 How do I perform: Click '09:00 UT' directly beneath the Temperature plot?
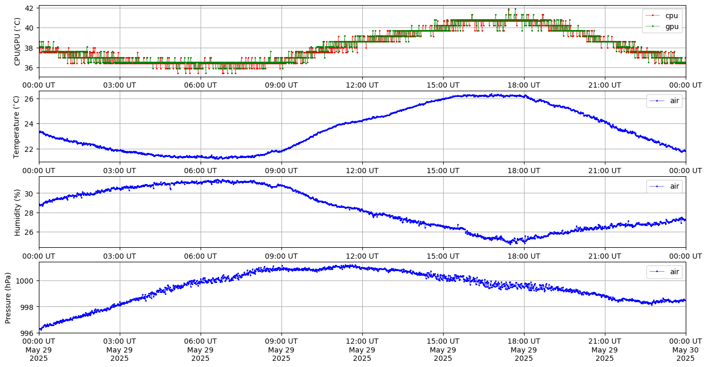(x=281, y=171)
